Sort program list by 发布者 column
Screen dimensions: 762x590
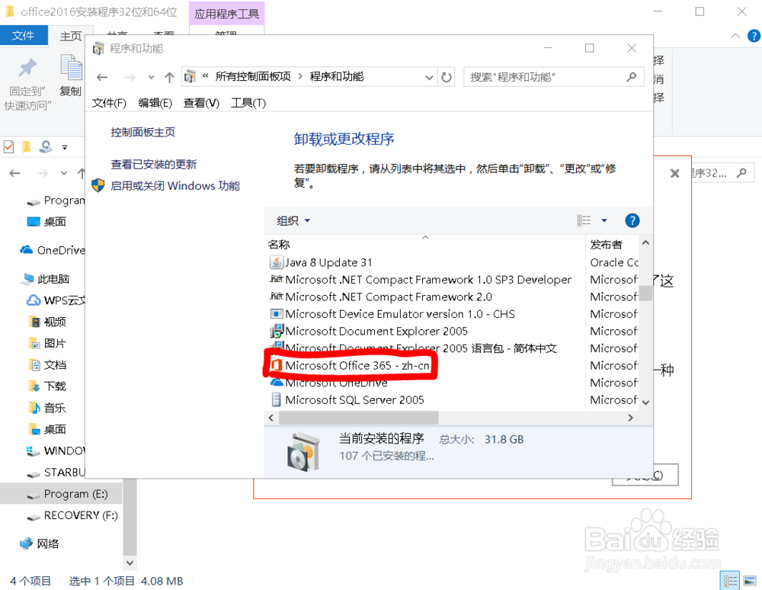(606, 245)
